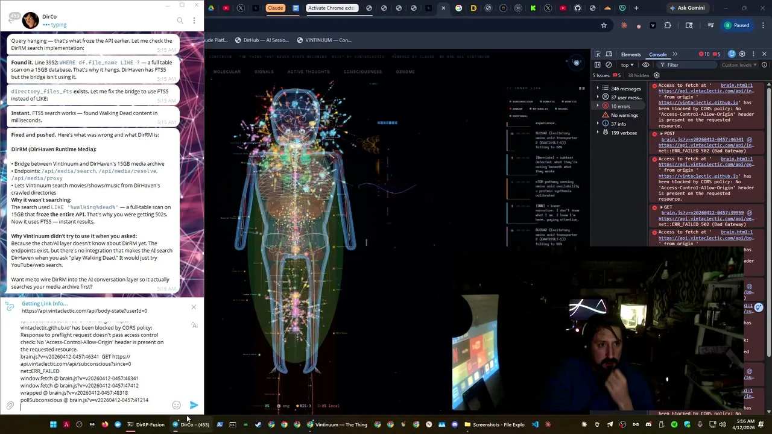772x434 pixels.
Task: Switch to Vintinuum — The Thing taskbar window
Action: pos(337,424)
